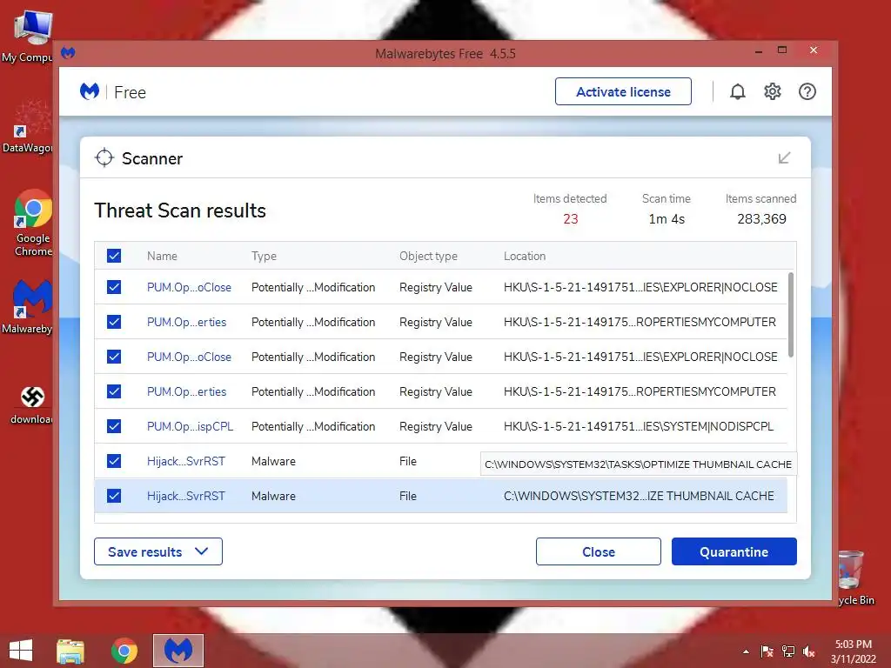Open the highlighted Hijack...SvrRST threat link

[186, 496]
